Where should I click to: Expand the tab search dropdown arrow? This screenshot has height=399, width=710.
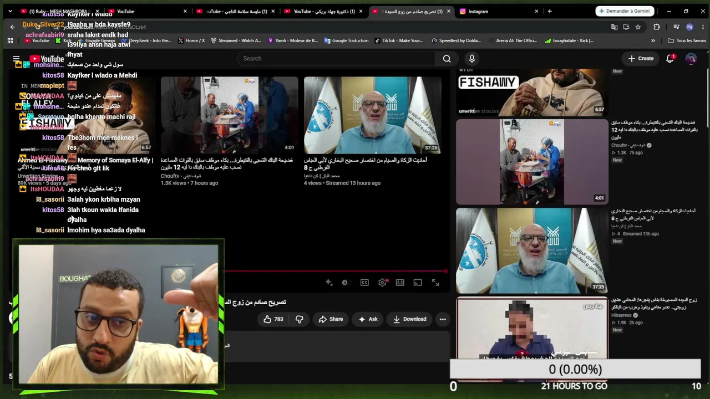click(10, 11)
